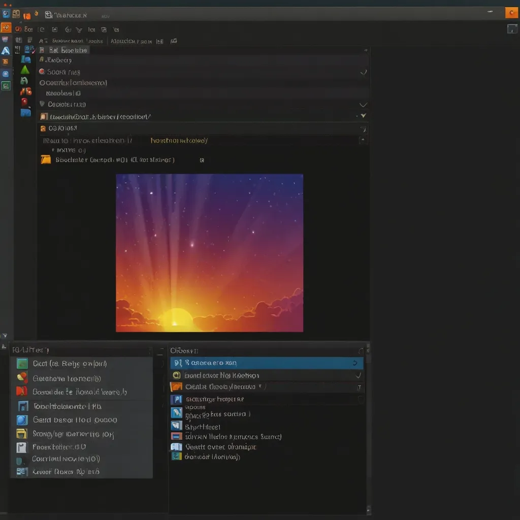Screen dimensions: 520x520
Task: Click the orange folder icon beside Bsodater row
Action: (x=46, y=160)
